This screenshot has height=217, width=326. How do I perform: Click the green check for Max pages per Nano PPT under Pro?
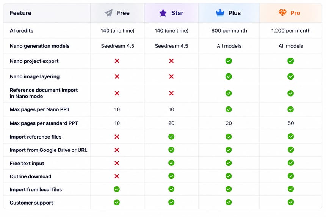pos(291,109)
